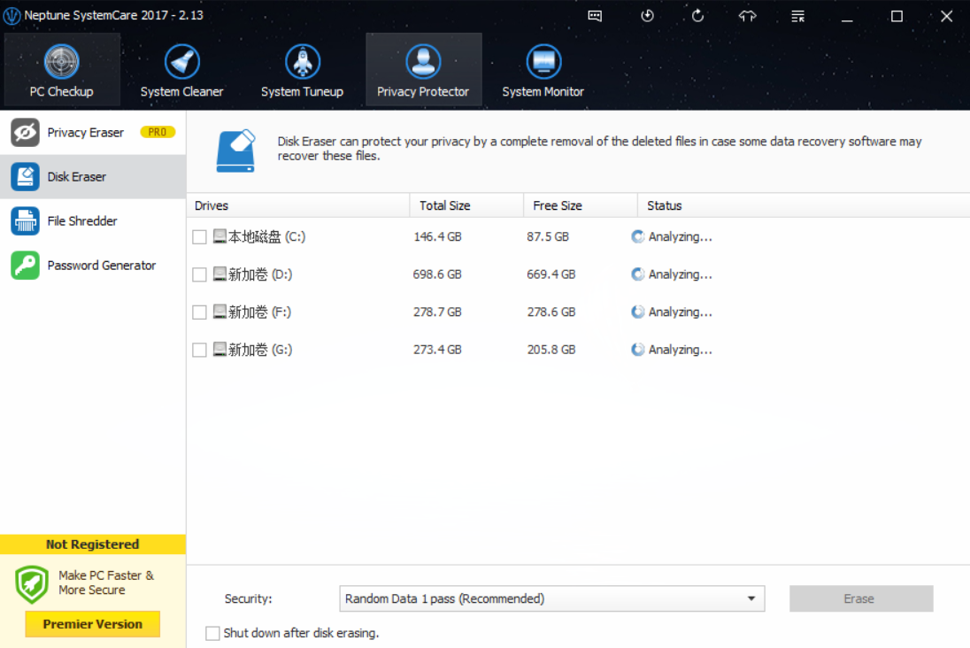Check the box for drive F:
Screen dimensions: 970x648
(199, 312)
